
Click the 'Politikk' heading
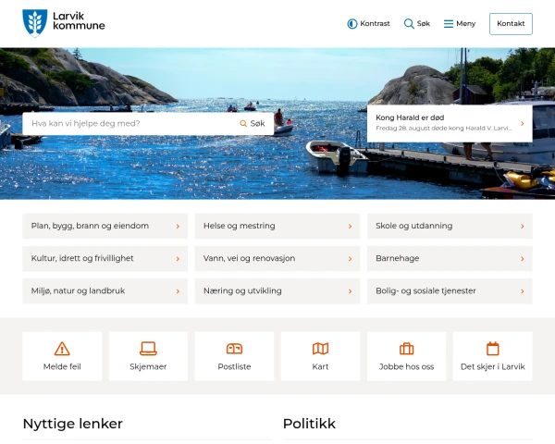(x=309, y=424)
